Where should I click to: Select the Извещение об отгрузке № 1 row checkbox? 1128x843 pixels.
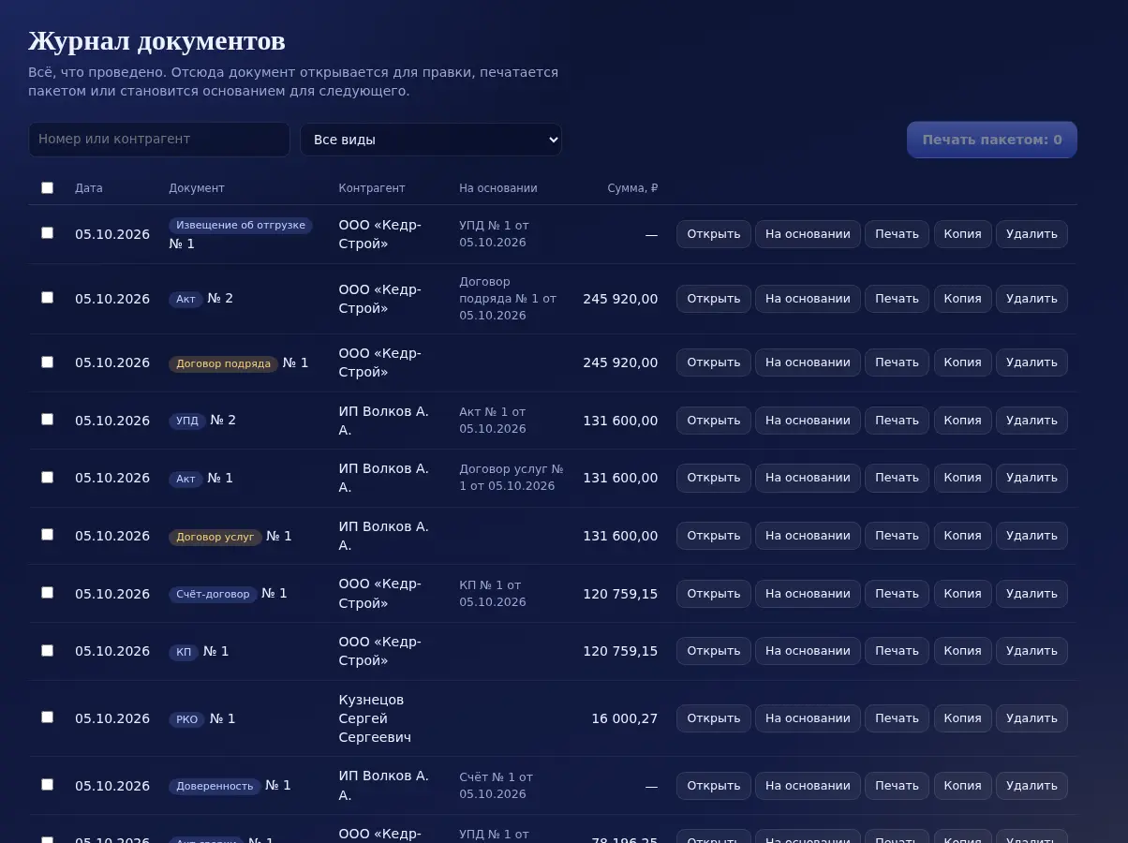point(48,233)
